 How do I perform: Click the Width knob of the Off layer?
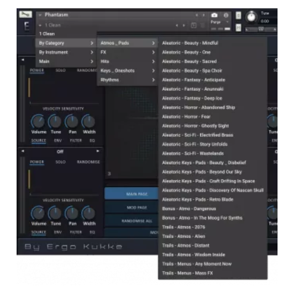(x=88, y=213)
